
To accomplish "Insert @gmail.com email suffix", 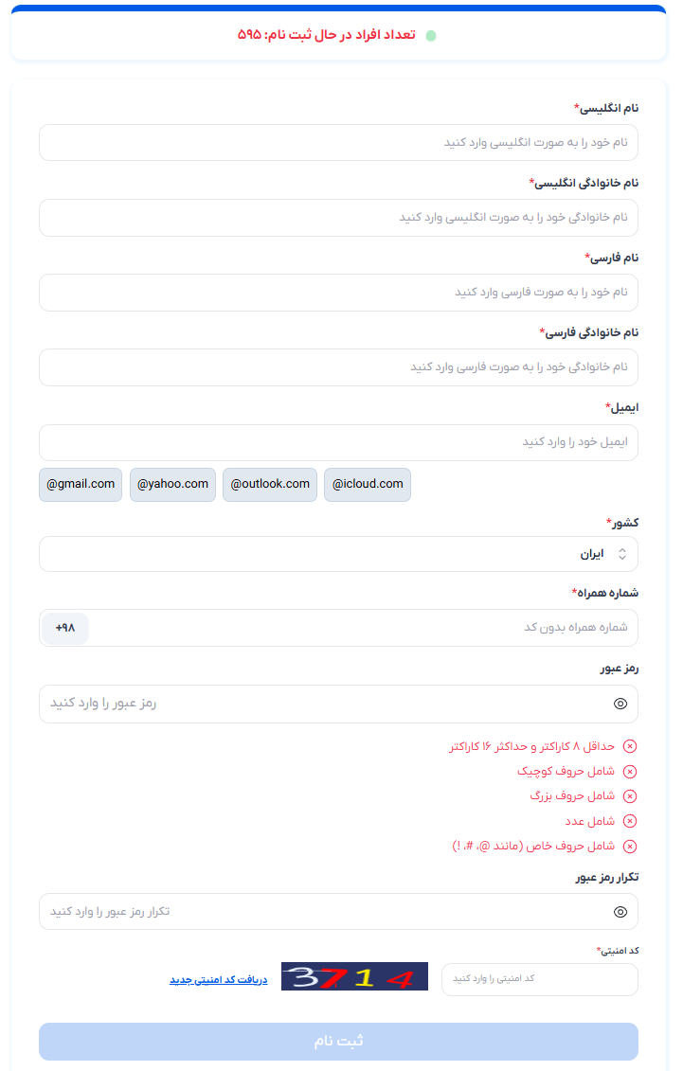I will (81, 484).
